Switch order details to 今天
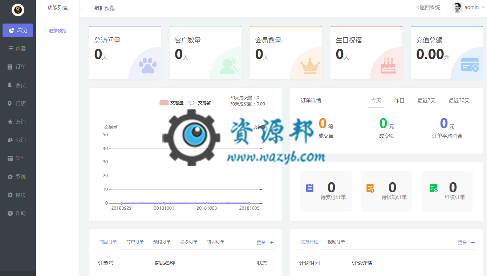487x276 pixels. [376, 101]
